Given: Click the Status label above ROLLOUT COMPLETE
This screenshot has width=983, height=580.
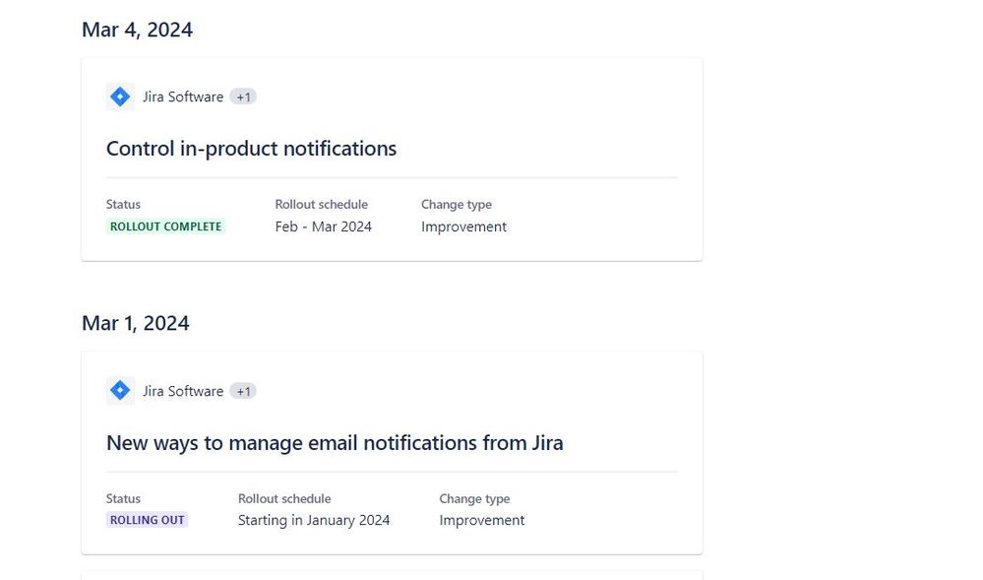Looking at the screenshot, I should (x=123, y=205).
